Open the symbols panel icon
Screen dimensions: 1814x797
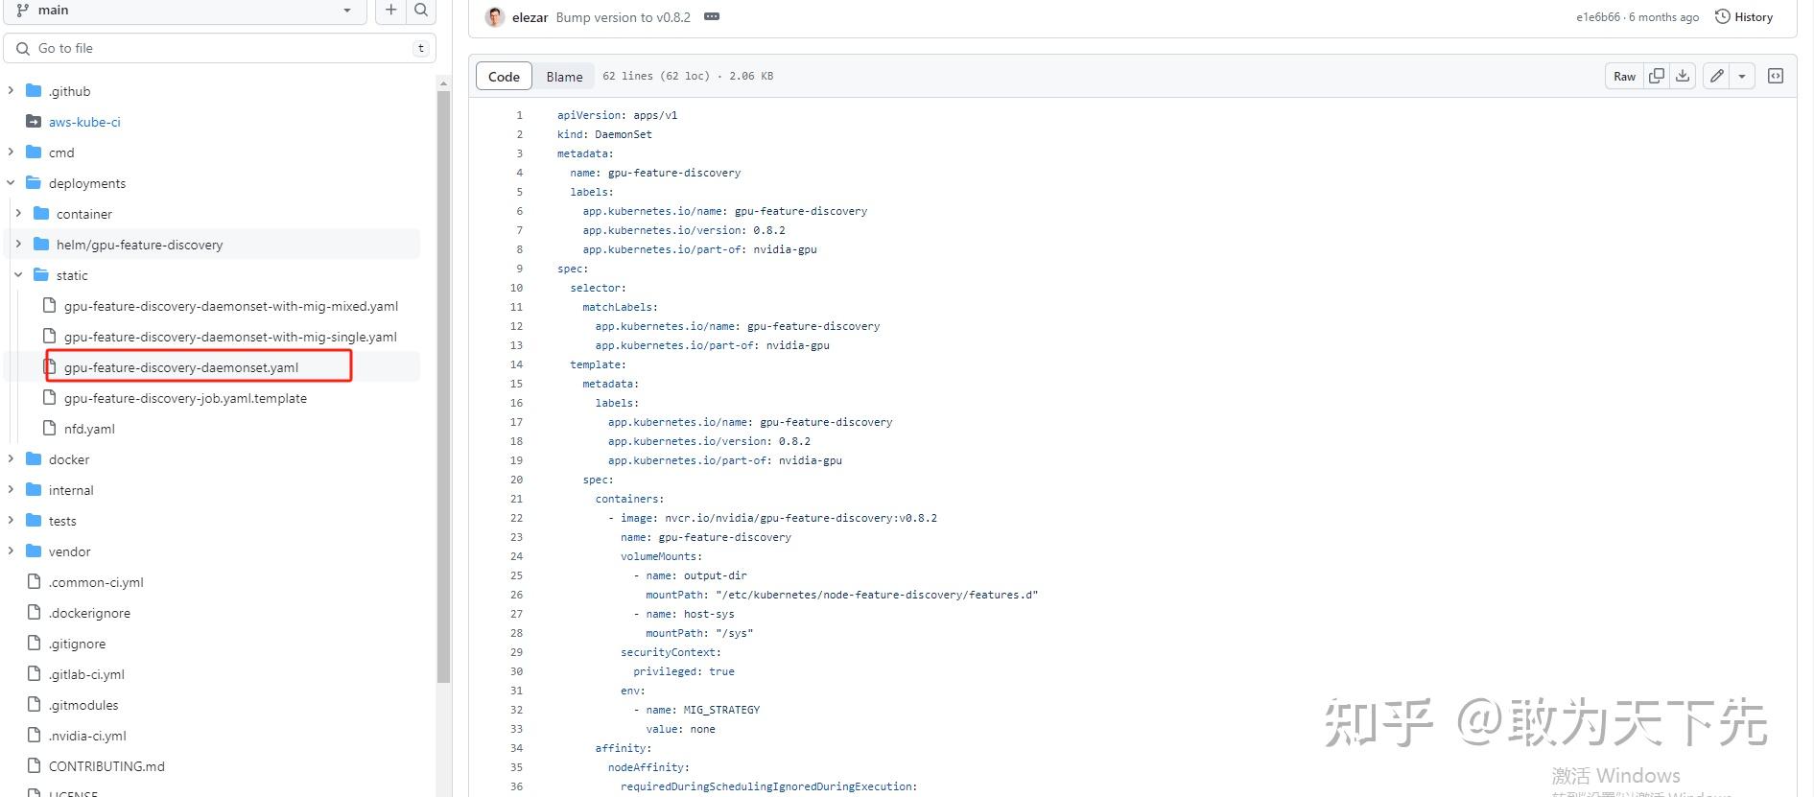point(1776,77)
